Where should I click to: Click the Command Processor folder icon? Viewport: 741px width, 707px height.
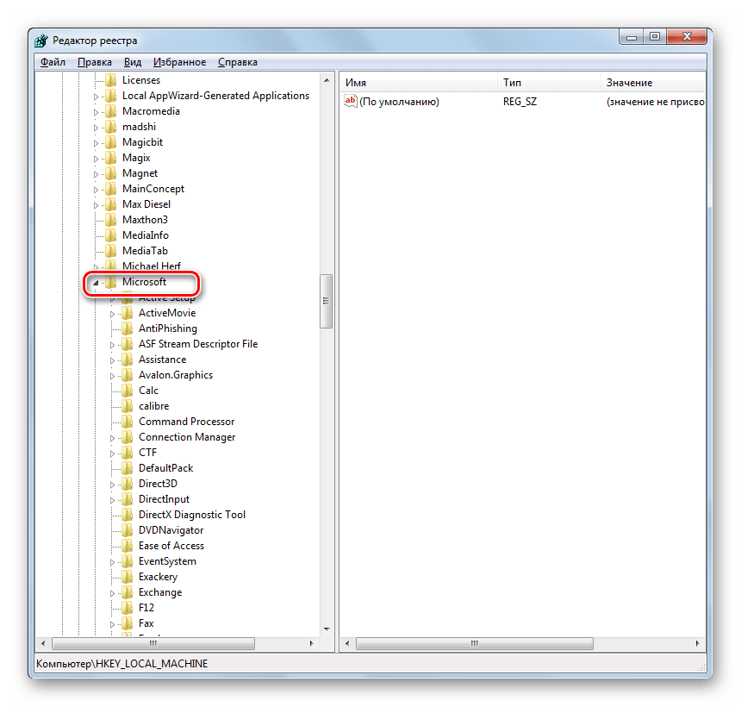pos(128,422)
